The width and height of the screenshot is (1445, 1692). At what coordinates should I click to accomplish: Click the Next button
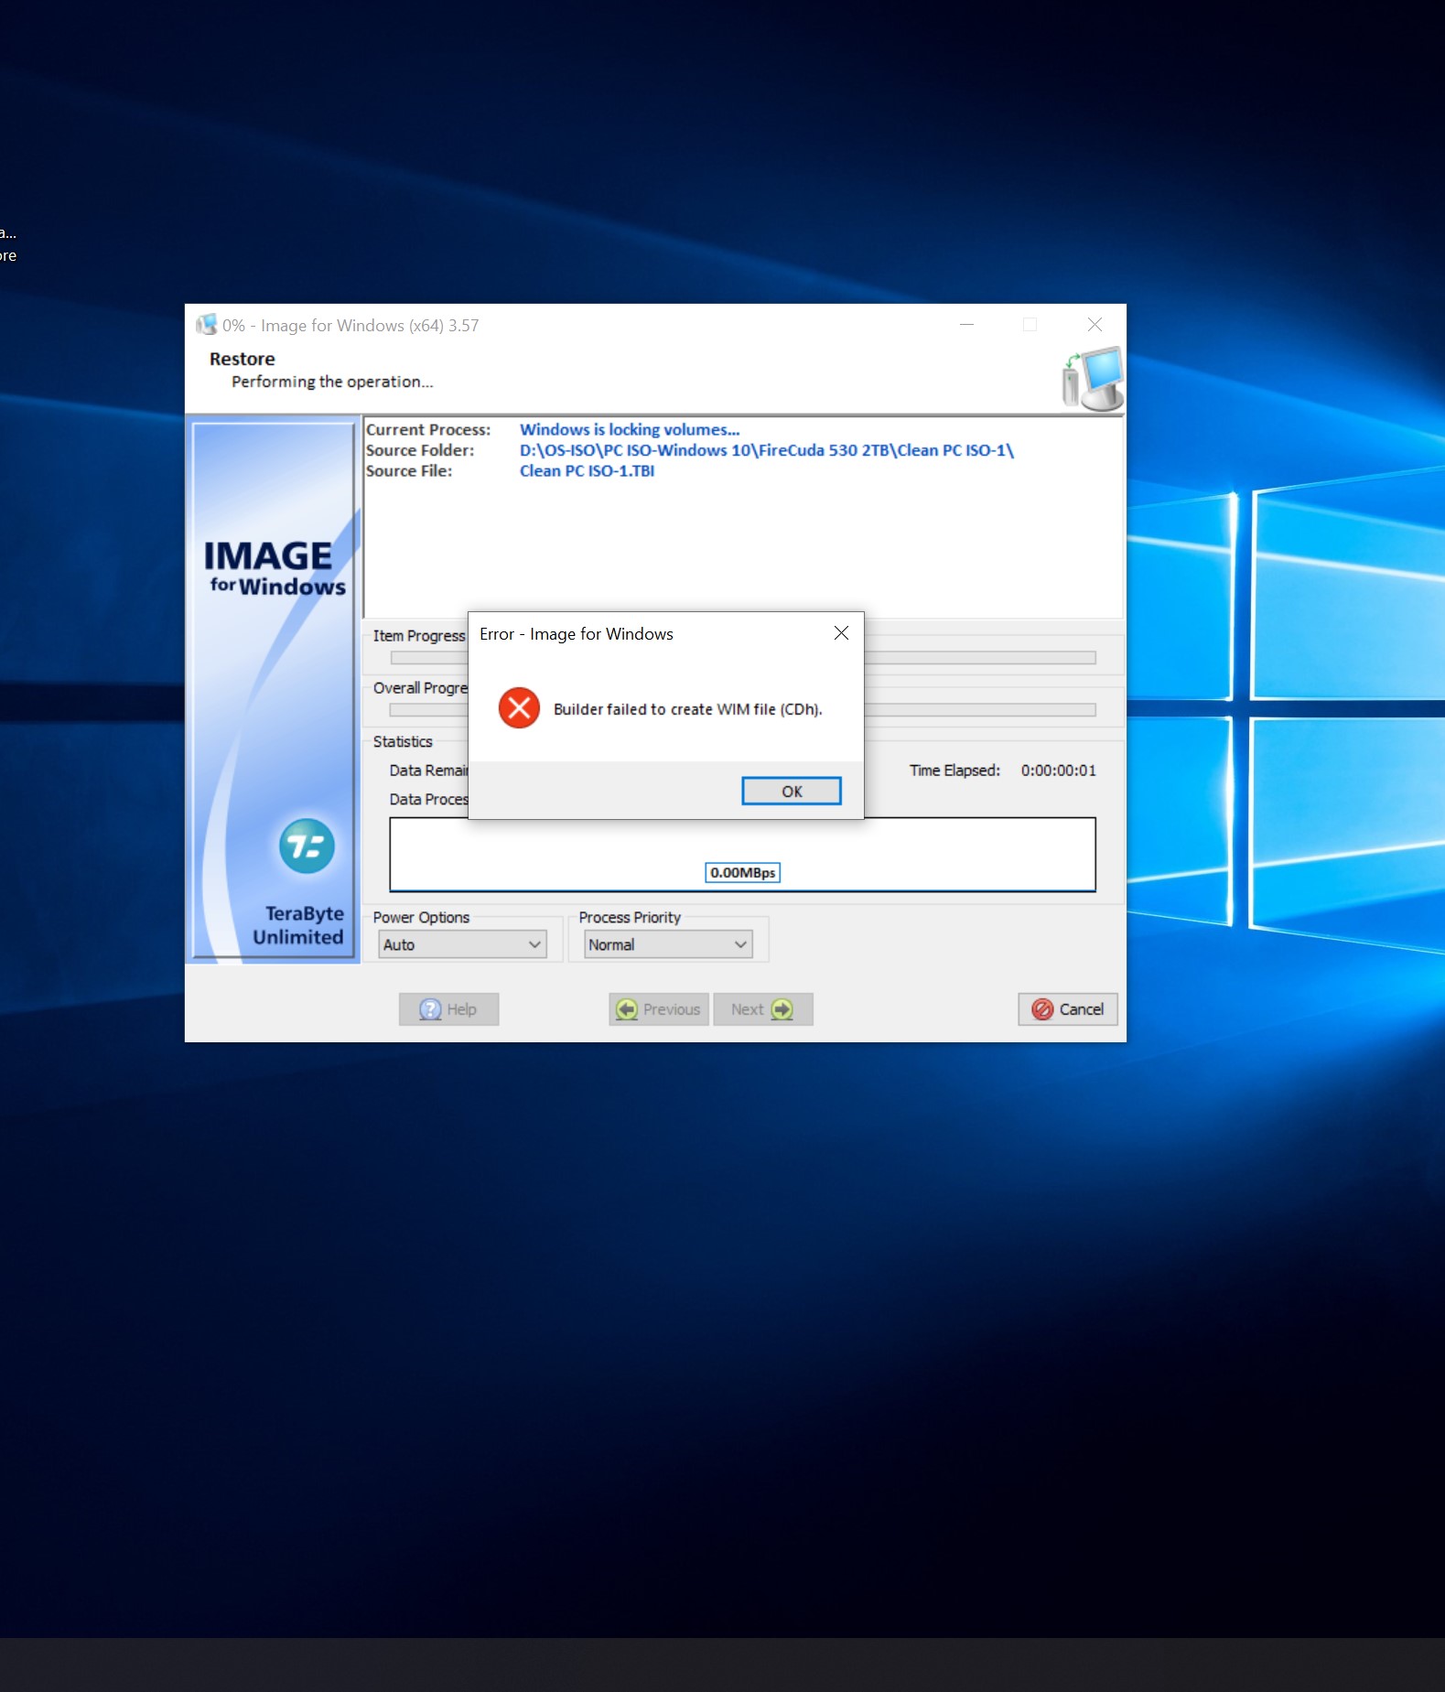[x=763, y=1009]
